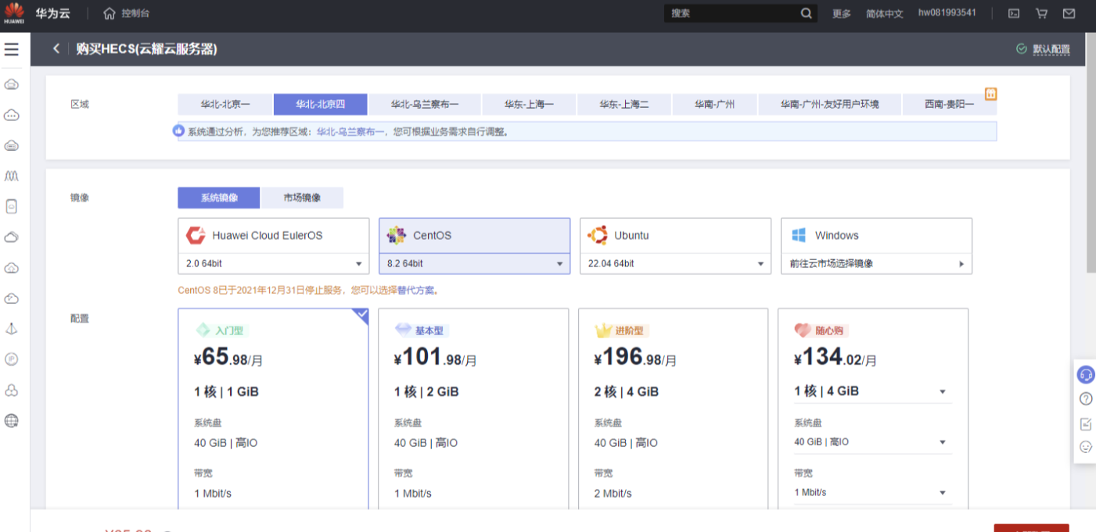1096x532 pixels.
Task: Click the page vertical scrollbar
Action: click(x=1091, y=153)
